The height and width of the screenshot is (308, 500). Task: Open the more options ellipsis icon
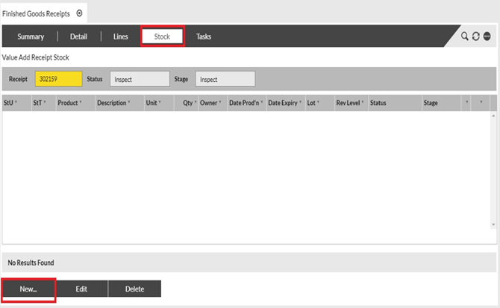487,36
